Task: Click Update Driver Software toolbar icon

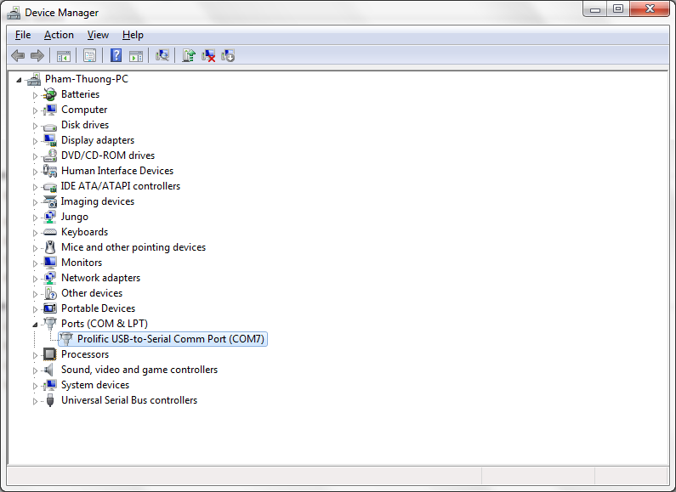Action: pos(189,55)
